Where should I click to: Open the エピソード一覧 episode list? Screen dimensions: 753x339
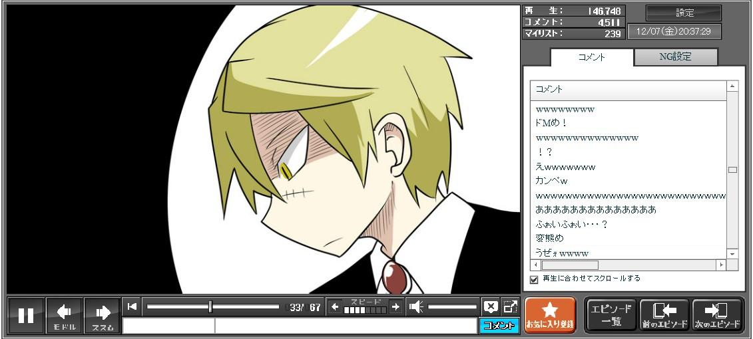pos(611,315)
